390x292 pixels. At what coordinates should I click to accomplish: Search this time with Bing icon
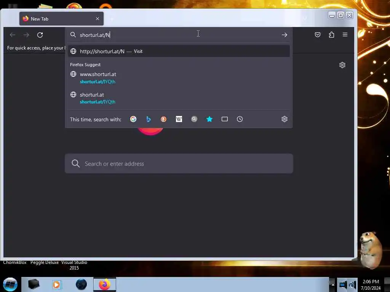[x=149, y=119]
